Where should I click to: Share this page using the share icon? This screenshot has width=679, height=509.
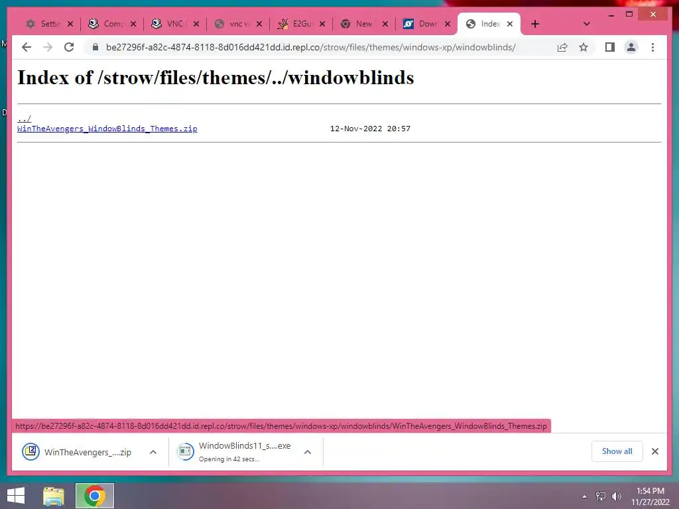(x=562, y=47)
